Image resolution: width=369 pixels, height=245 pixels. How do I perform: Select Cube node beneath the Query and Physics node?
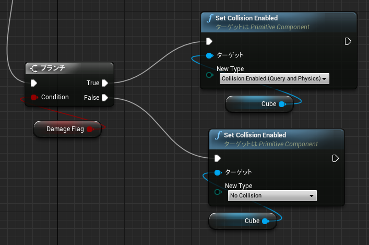259,104
